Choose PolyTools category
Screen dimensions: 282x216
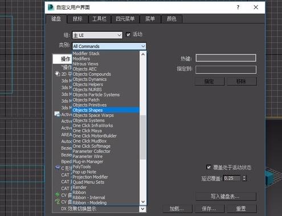[x=81, y=167]
